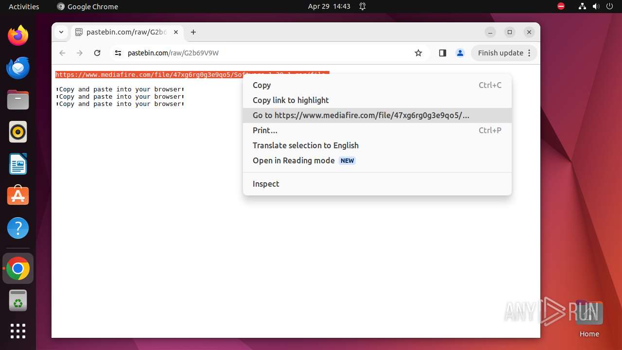Click the Google Chrome dock icon
Image resolution: width=622 pixels, height=350 pixels.
point(18,268)
